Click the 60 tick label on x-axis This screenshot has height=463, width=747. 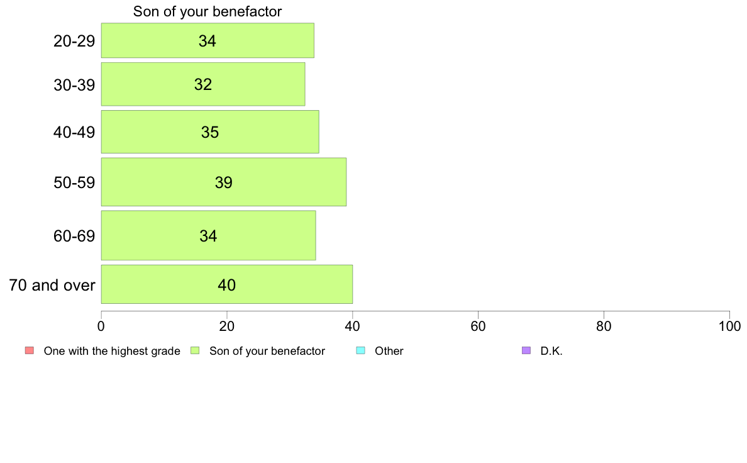pyautogui.click(x=478, y=326)
